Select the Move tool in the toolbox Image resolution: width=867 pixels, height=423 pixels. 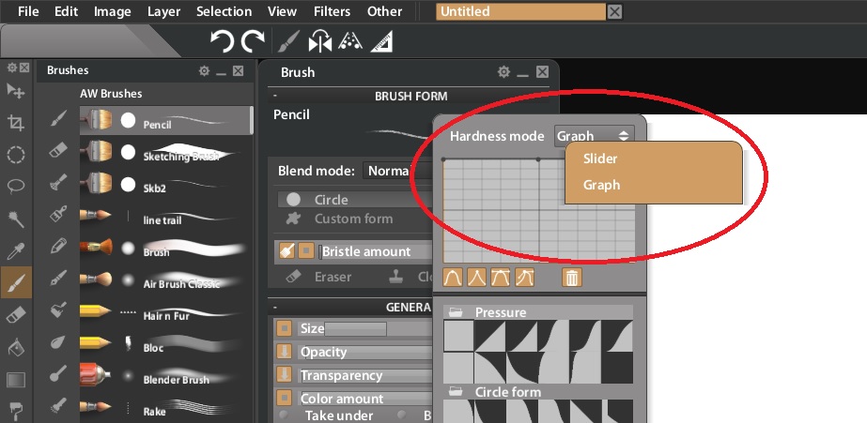point(15,91)
